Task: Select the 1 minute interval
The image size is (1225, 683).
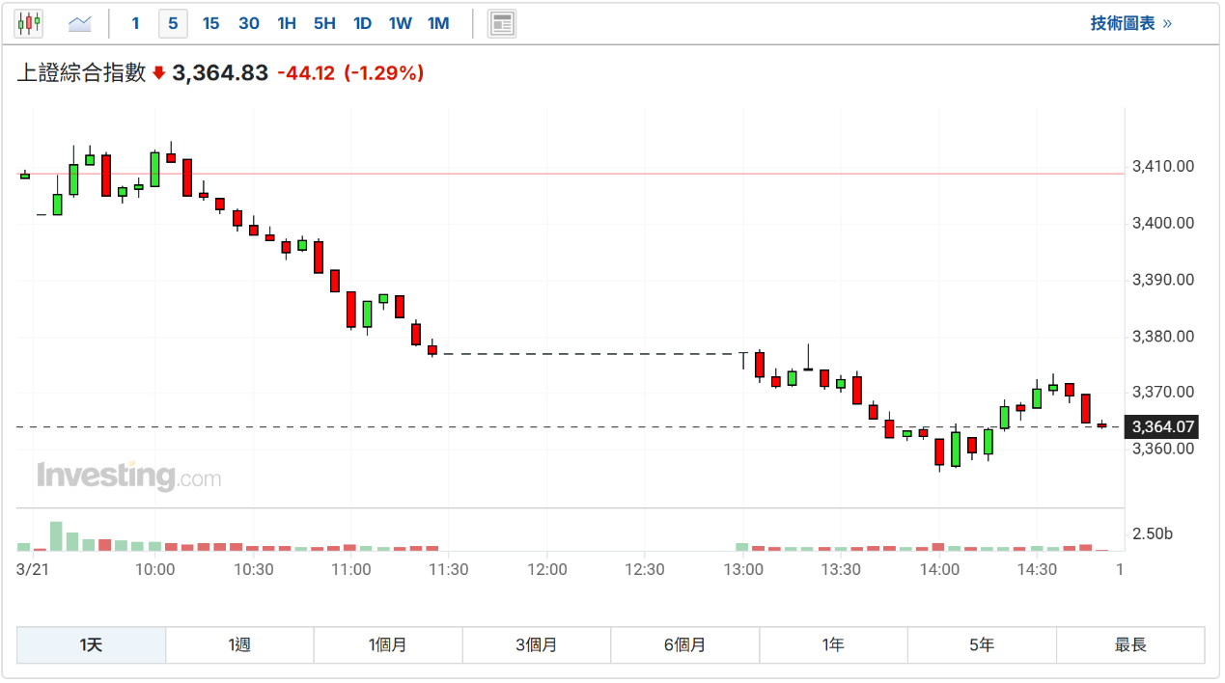Action: [x=135, y=23]
